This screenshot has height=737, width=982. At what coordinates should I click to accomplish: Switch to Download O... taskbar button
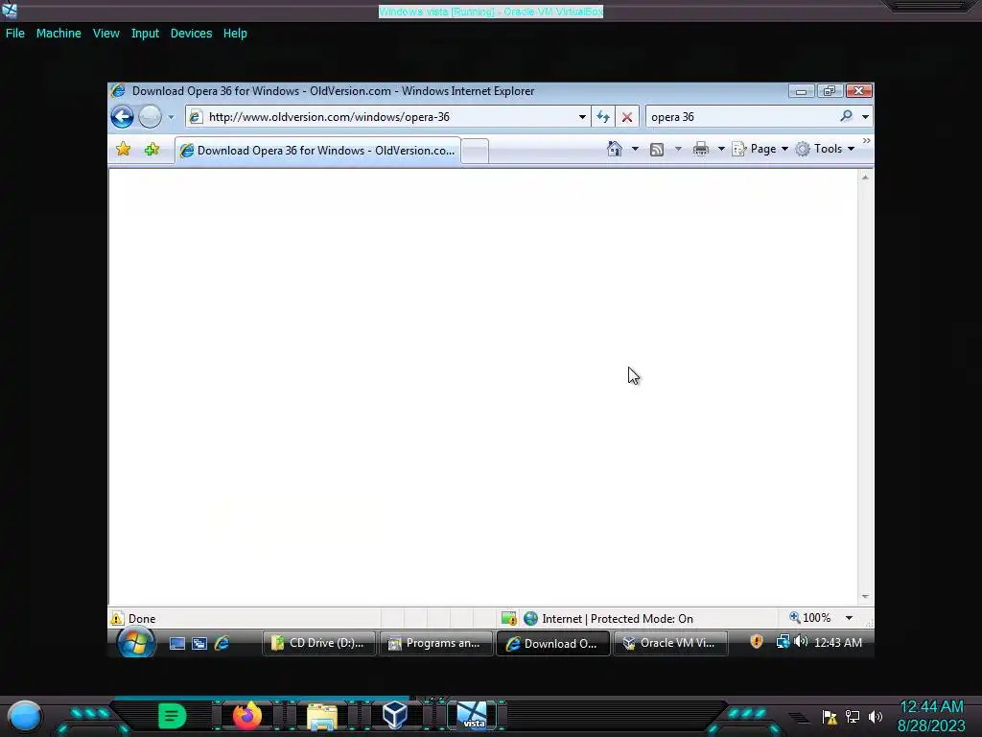pyautogui.click(x=553, y=644)
